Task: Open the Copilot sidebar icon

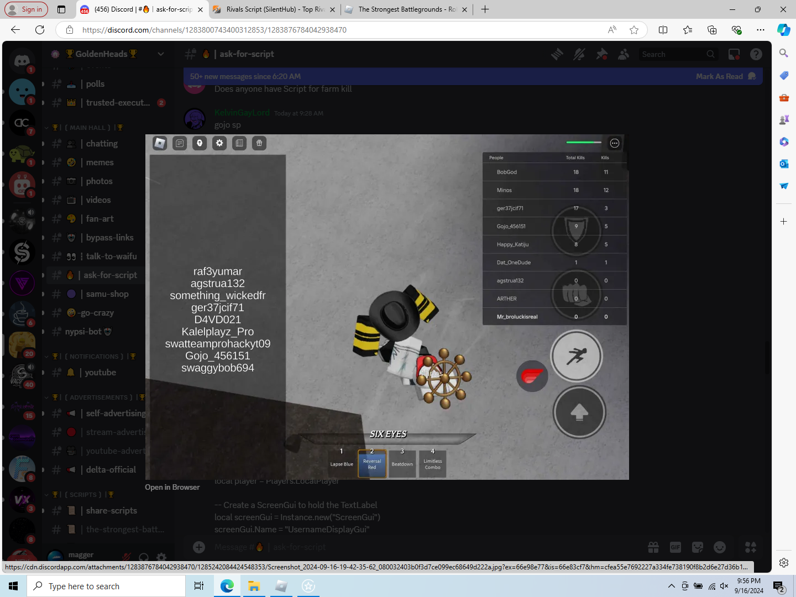Action: 784,30
